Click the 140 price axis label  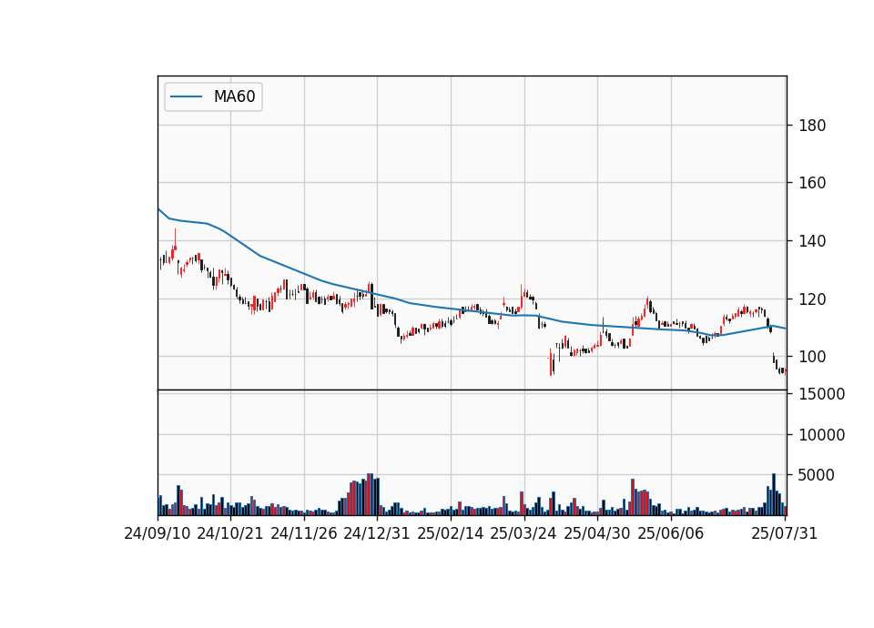point(812,242)
